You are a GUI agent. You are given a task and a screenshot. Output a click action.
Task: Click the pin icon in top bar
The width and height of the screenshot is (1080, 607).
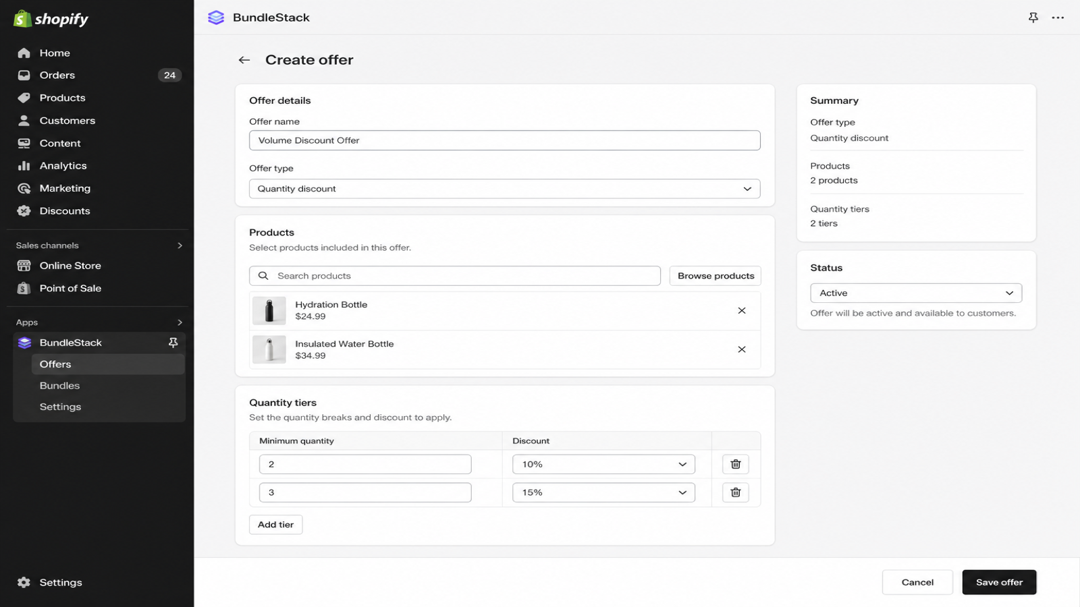[1033, 18]
